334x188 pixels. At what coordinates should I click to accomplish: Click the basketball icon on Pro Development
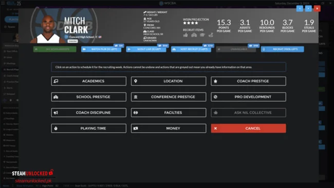tap(216, 97)
